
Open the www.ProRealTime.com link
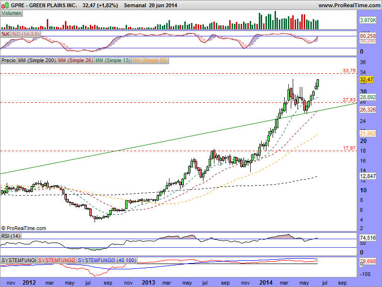coord(349,5)
